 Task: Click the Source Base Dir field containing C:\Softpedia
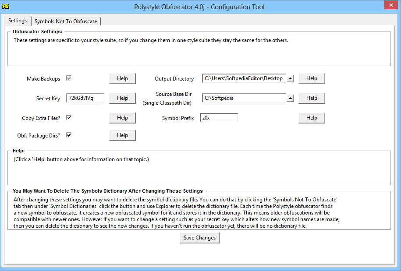coord(244,98)
